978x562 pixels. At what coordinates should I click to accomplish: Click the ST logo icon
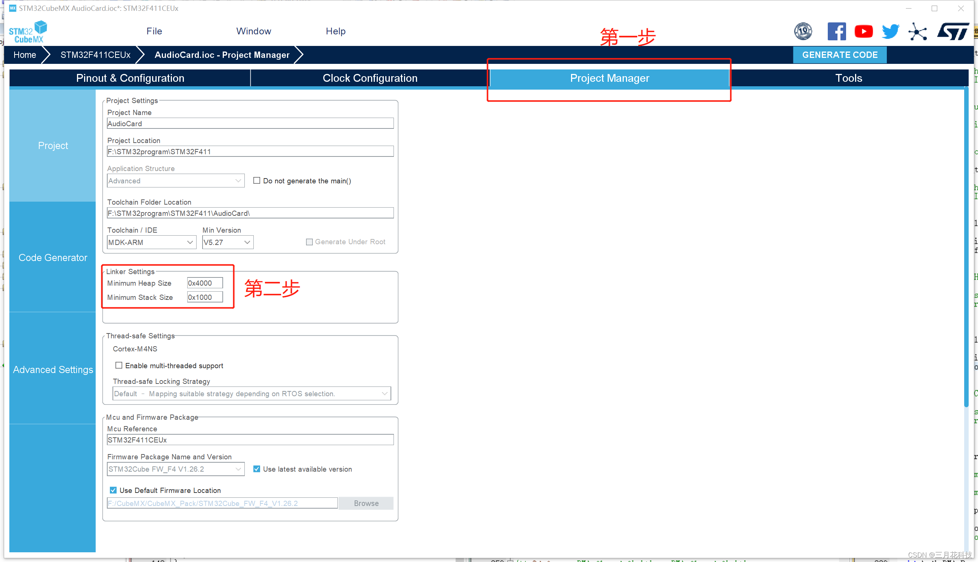click(953, 31)
